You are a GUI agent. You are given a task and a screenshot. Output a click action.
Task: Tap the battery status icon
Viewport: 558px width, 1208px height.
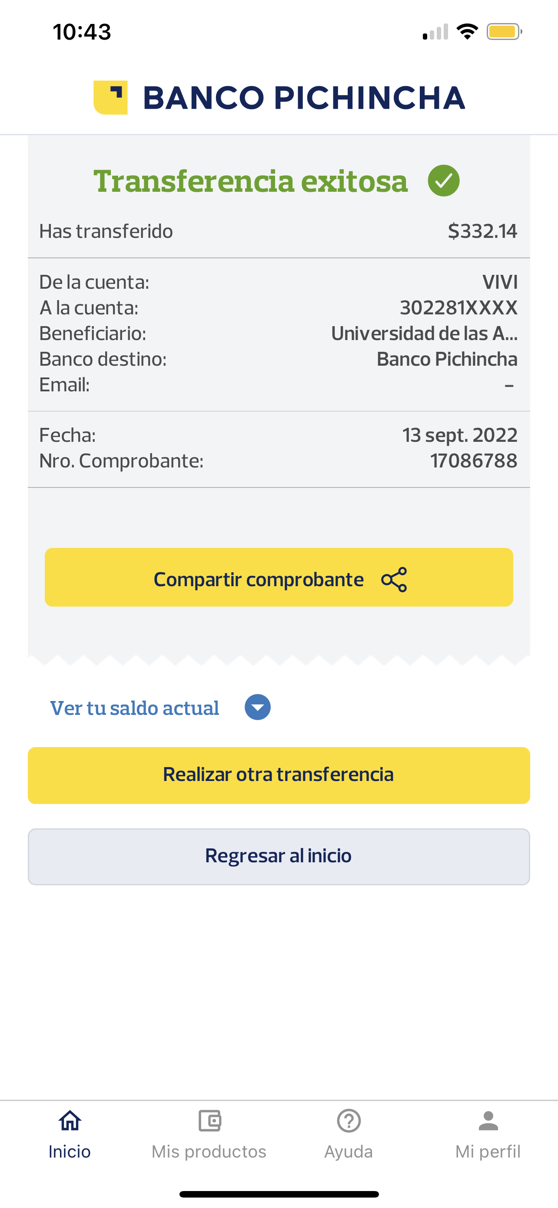504,32
